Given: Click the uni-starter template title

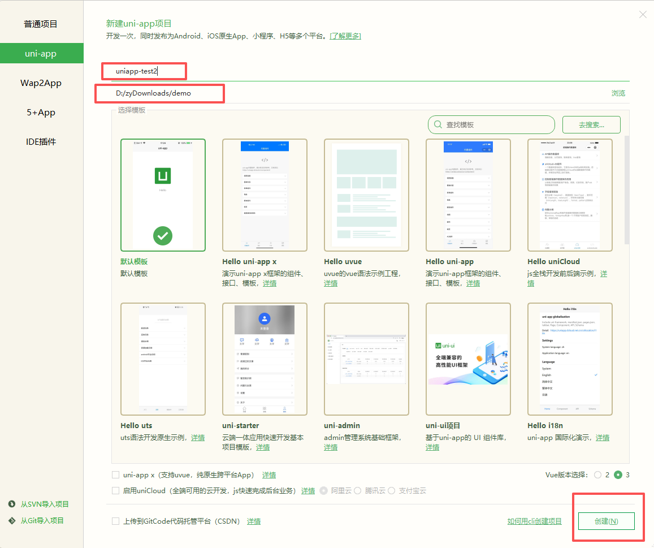Looking at the screenshot, I should tap(241, 426).
